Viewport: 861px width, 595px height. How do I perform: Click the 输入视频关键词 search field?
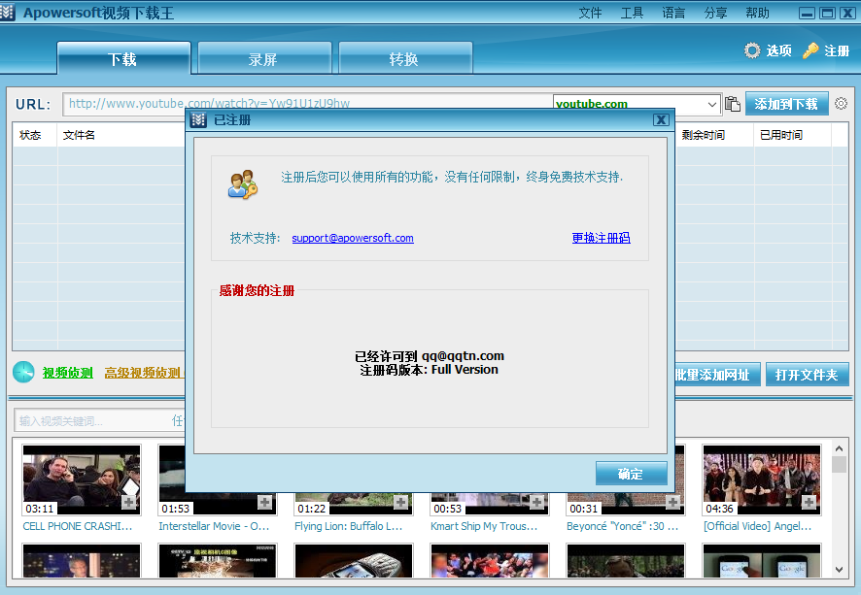tap(92, 421)
